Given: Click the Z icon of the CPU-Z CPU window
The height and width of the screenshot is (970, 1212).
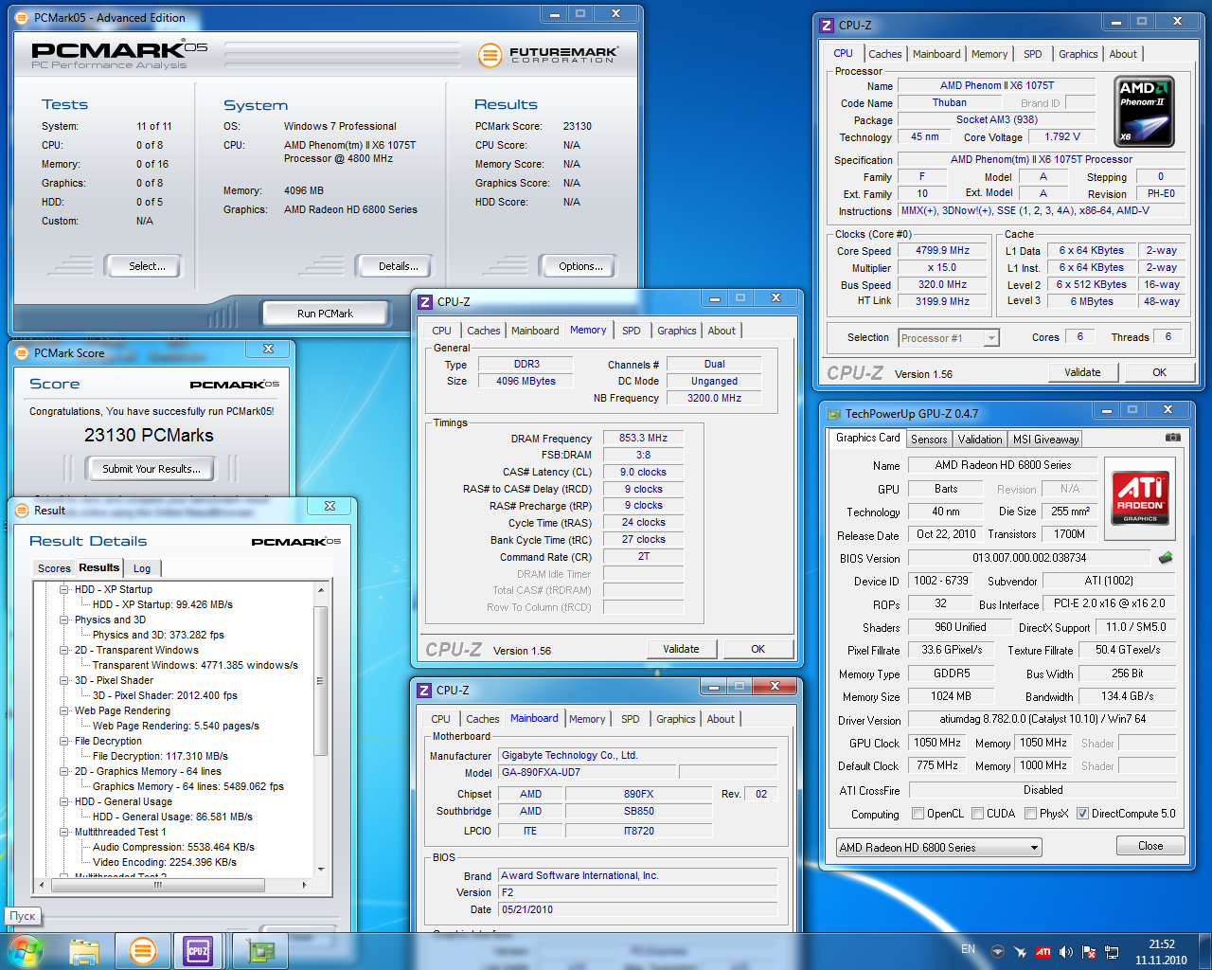Looking at the screenshot, I should (827, 26).
